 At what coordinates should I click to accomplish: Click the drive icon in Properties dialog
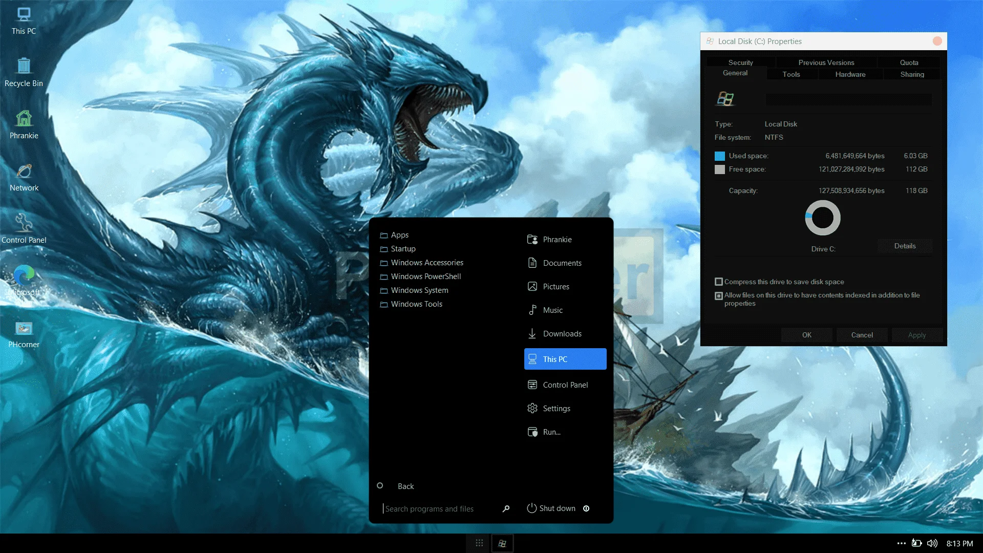coord(725,98)
